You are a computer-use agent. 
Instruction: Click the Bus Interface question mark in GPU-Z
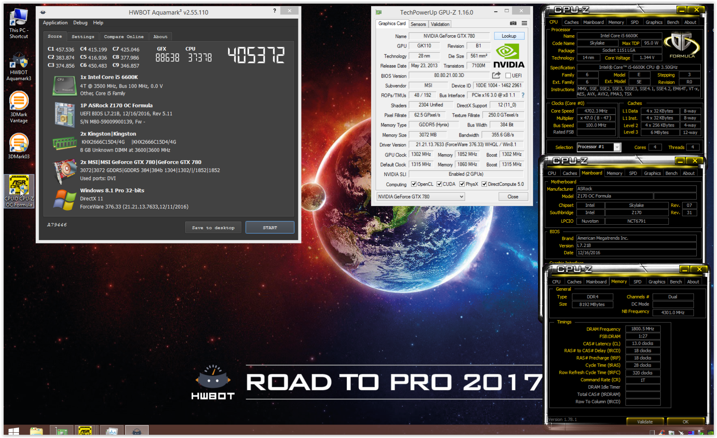523,95
